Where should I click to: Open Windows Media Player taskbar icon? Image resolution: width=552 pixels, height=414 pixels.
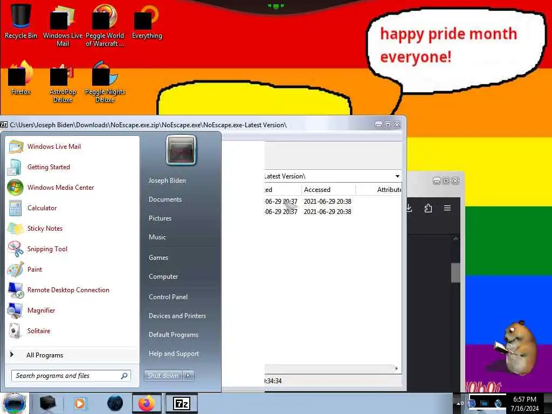(80, 403)
